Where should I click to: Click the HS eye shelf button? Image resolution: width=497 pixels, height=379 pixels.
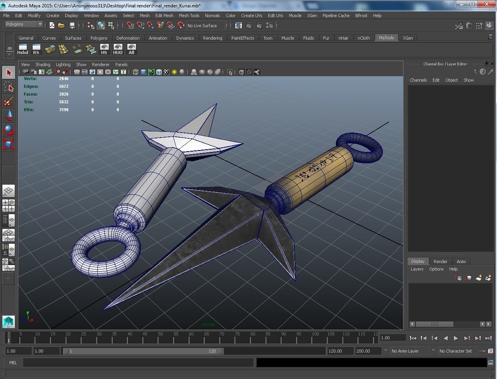point(104,49)
